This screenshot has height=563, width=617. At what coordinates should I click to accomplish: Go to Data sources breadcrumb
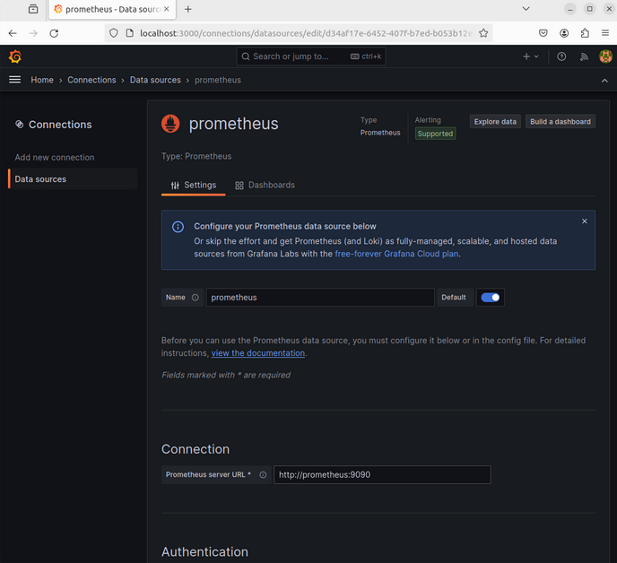[155, 80]
